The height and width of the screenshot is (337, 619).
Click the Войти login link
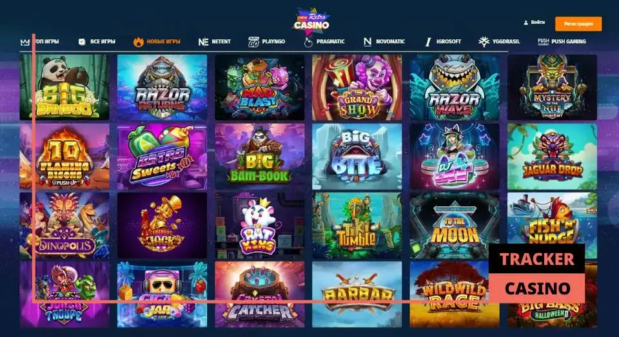tap(538, 23)
